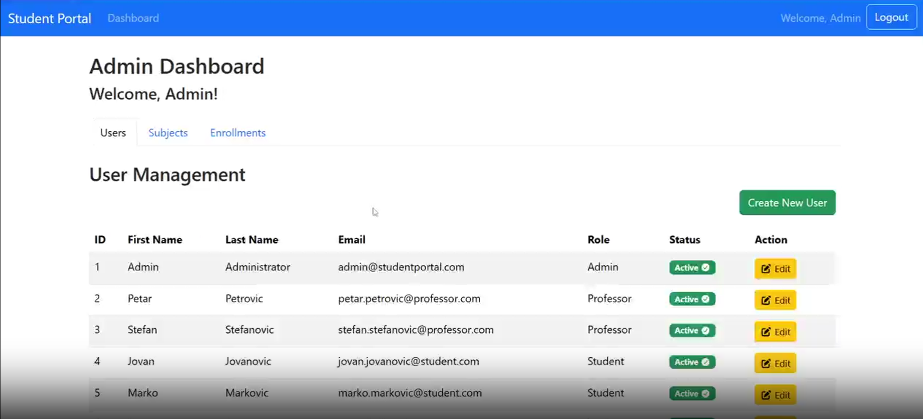This screenshot has height=419, width=923.
Task: Click the Role column header
Action: tap(598, 240)
